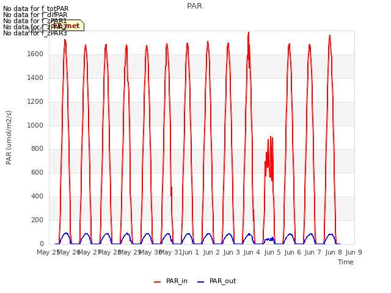This screenshot has width=391, height=293.
Task: Click the 400 y-axis tick label
Action: [x=37, y=197]
